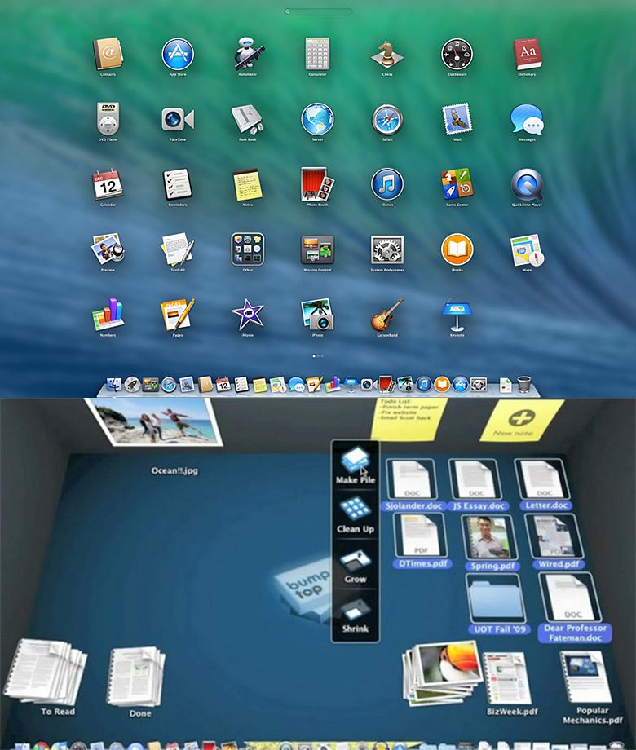Open Mission Control in Launchpad grid
This screenshot has width=636, height=750.
(317, 249)
